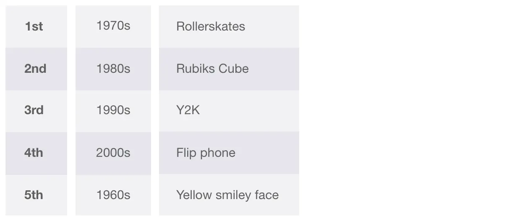This screenshot has width=522, height=220.
Task: Select the Flip phone cell
Action: click(x=229, y=153)
